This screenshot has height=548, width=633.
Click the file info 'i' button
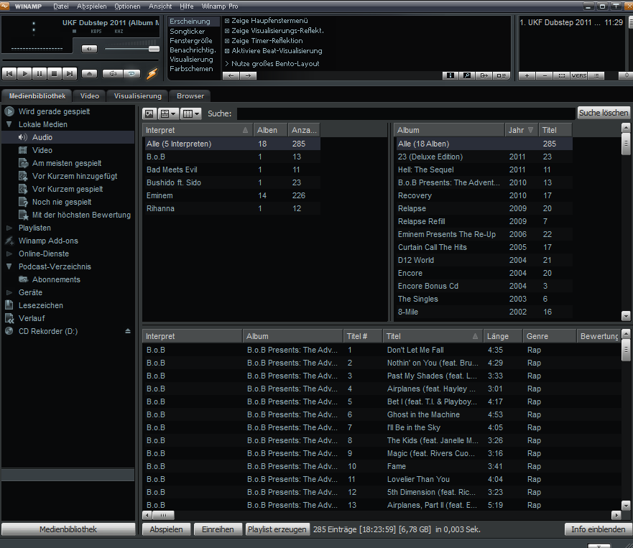451,75
